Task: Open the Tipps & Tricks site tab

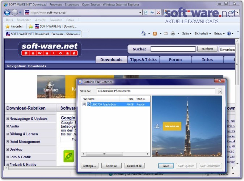Action: click(143, 60)
